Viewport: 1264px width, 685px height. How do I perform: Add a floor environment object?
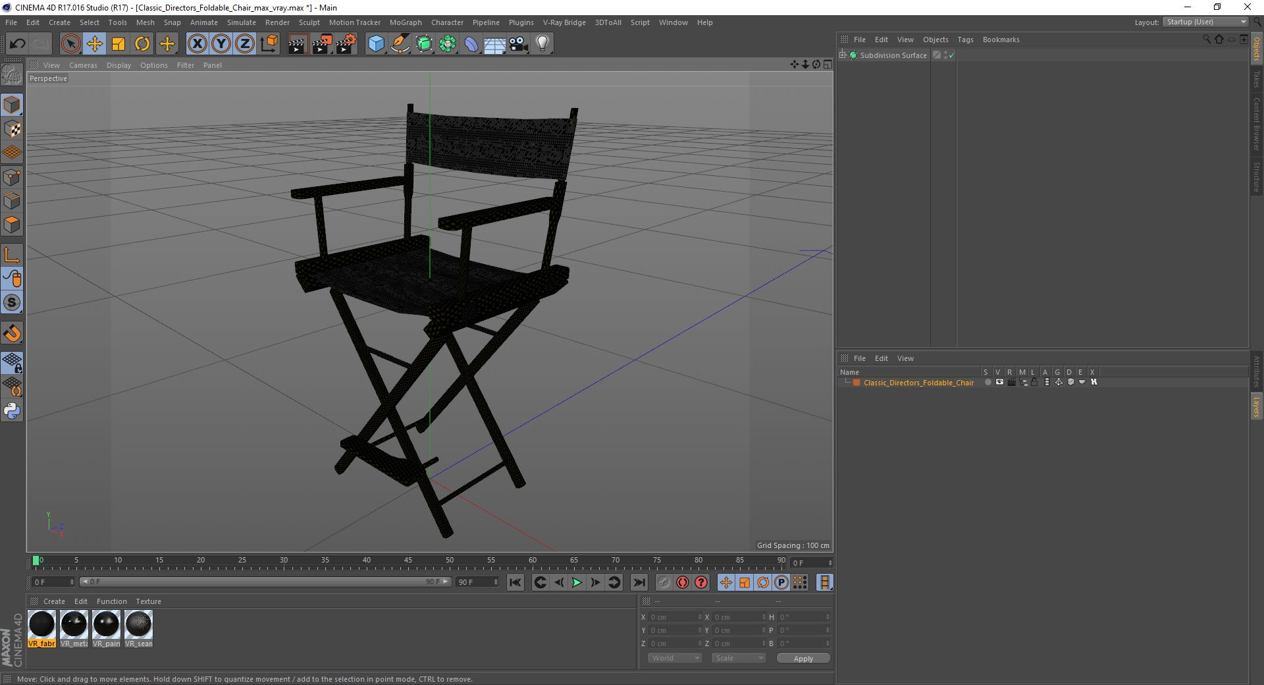(495, 44)
